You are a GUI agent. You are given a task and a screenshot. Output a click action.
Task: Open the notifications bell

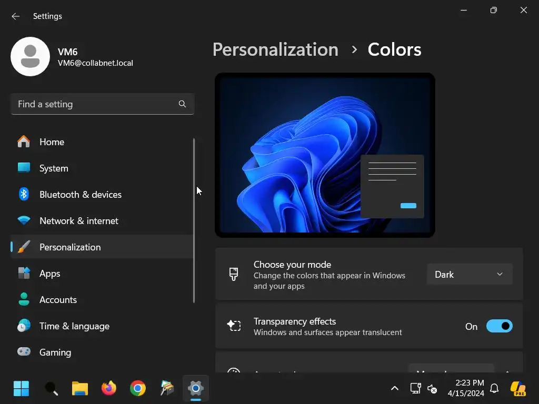[494, 389]
